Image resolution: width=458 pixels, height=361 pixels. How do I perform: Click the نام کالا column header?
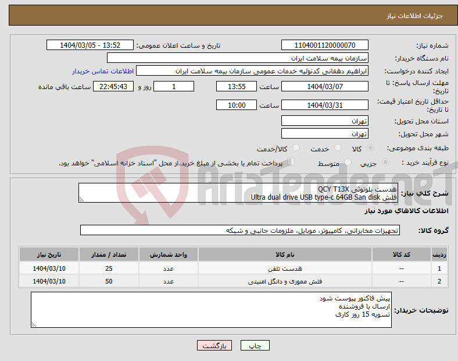285,254
